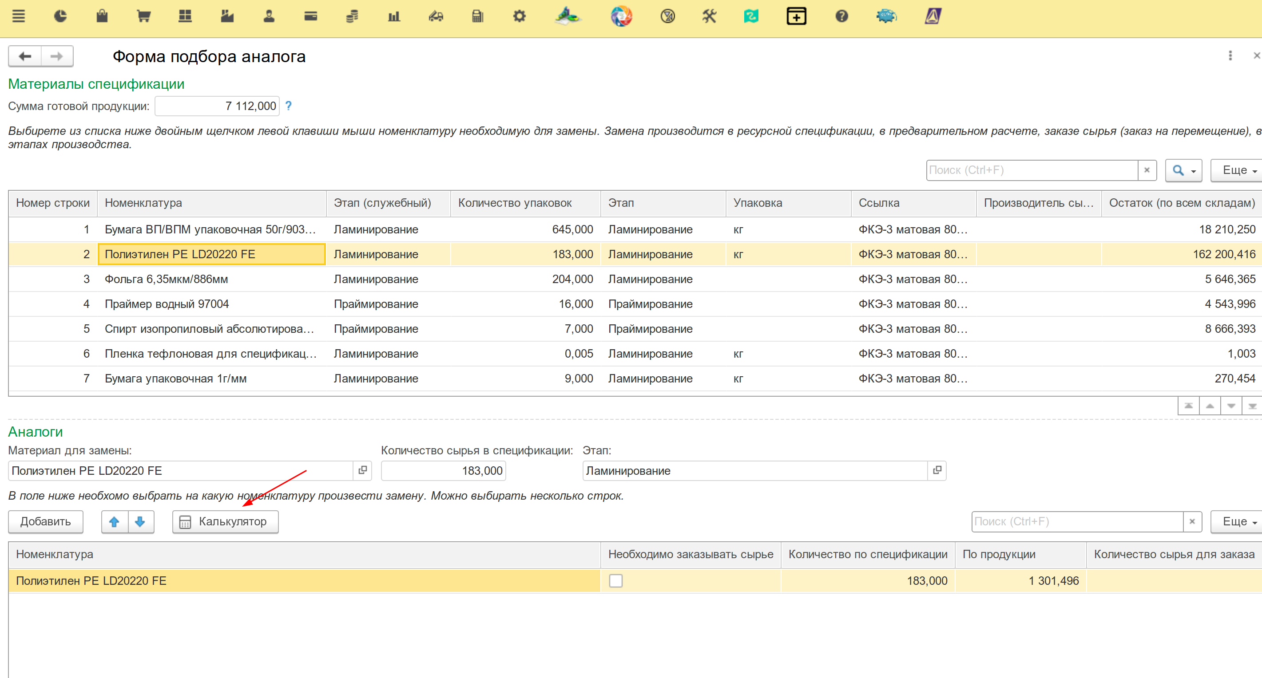Image resolution: width=1262 pixels, height=678 pixels.
Task: Navigate back with left arrow button
Action: tap(25, 56)
